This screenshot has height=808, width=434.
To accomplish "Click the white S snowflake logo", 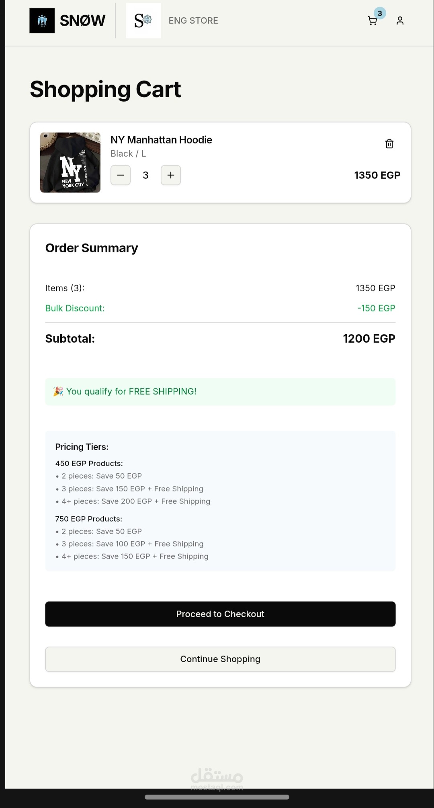I will click(x=143, y=20).
